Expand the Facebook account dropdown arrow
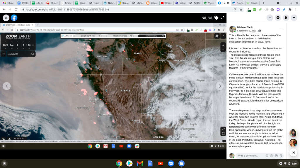300x168 pixels. coord(294,18)
